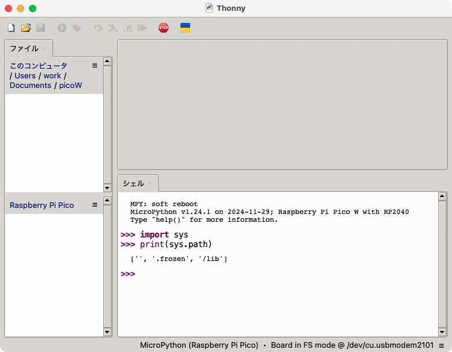Viewport: 452px width, 352px height.
Task: Navigate to the Documents folder link
Action: point(30,86)
